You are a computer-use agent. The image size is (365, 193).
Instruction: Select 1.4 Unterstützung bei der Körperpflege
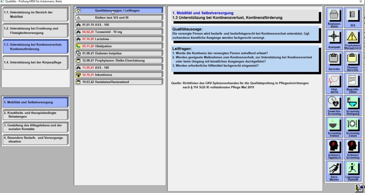point(34,62)
